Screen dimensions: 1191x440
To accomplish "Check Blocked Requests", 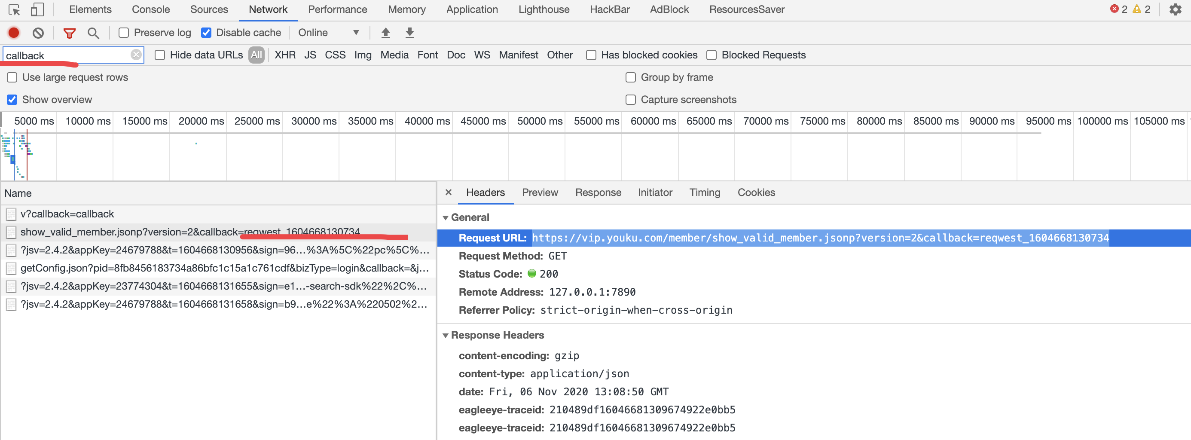I will [x=712, y=55].
